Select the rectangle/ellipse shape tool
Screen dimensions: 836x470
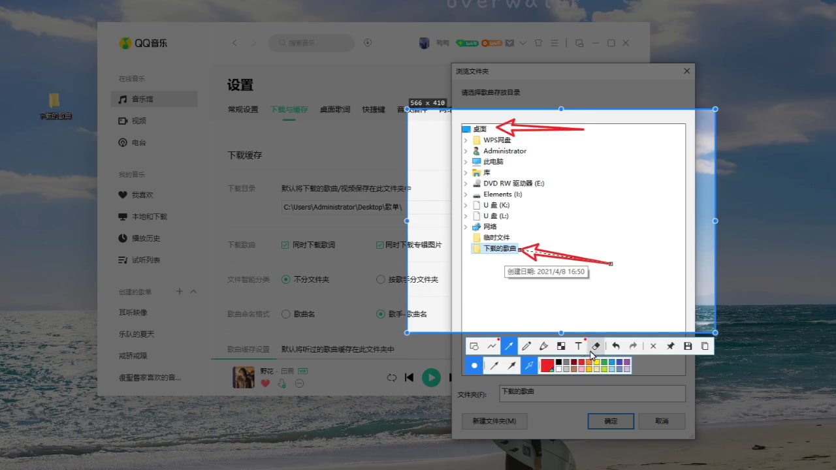[x=475, y=346]
